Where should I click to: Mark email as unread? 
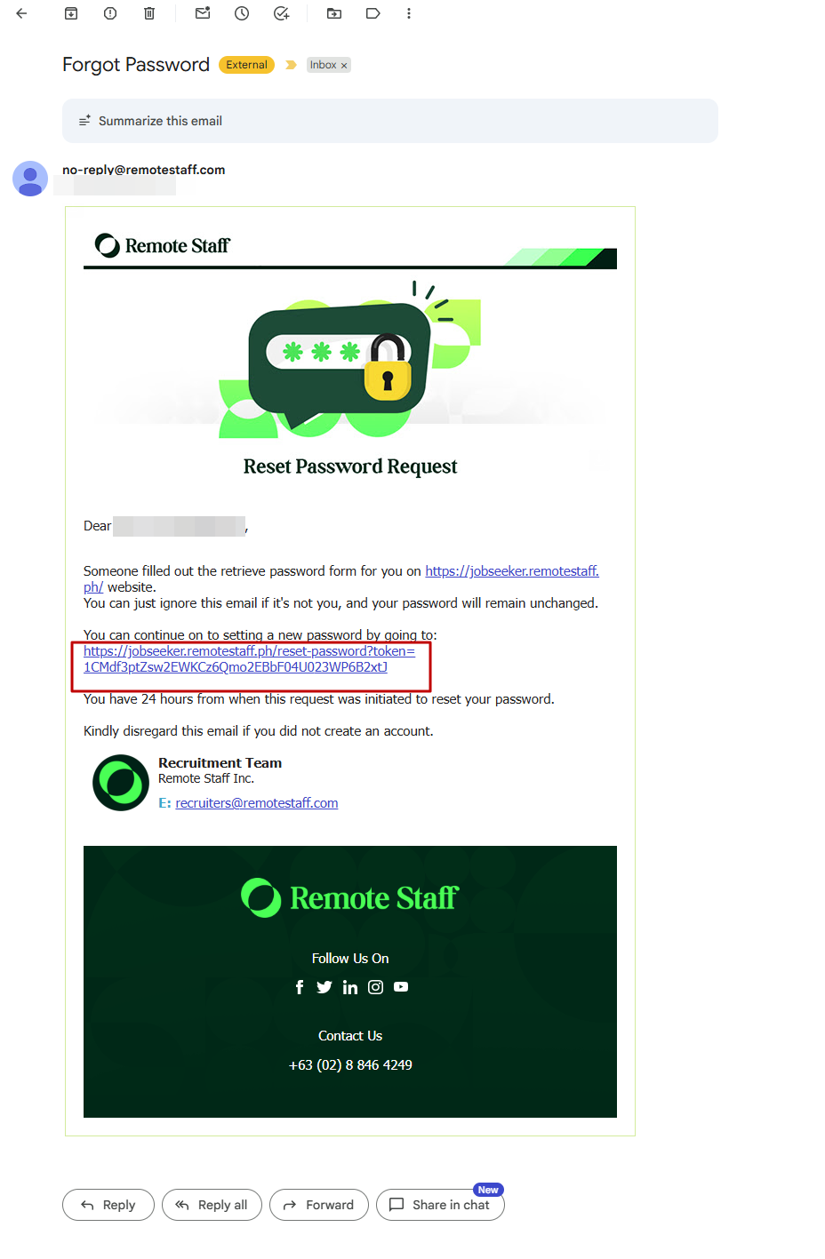coord(203,13)
